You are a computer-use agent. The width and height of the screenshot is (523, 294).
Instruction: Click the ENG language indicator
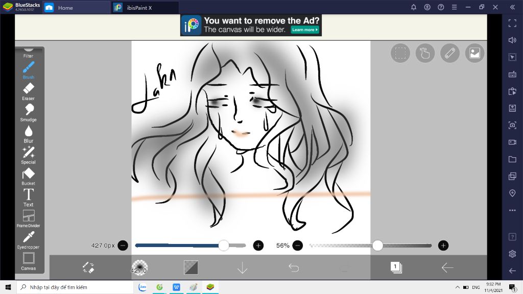pos(476,287)
